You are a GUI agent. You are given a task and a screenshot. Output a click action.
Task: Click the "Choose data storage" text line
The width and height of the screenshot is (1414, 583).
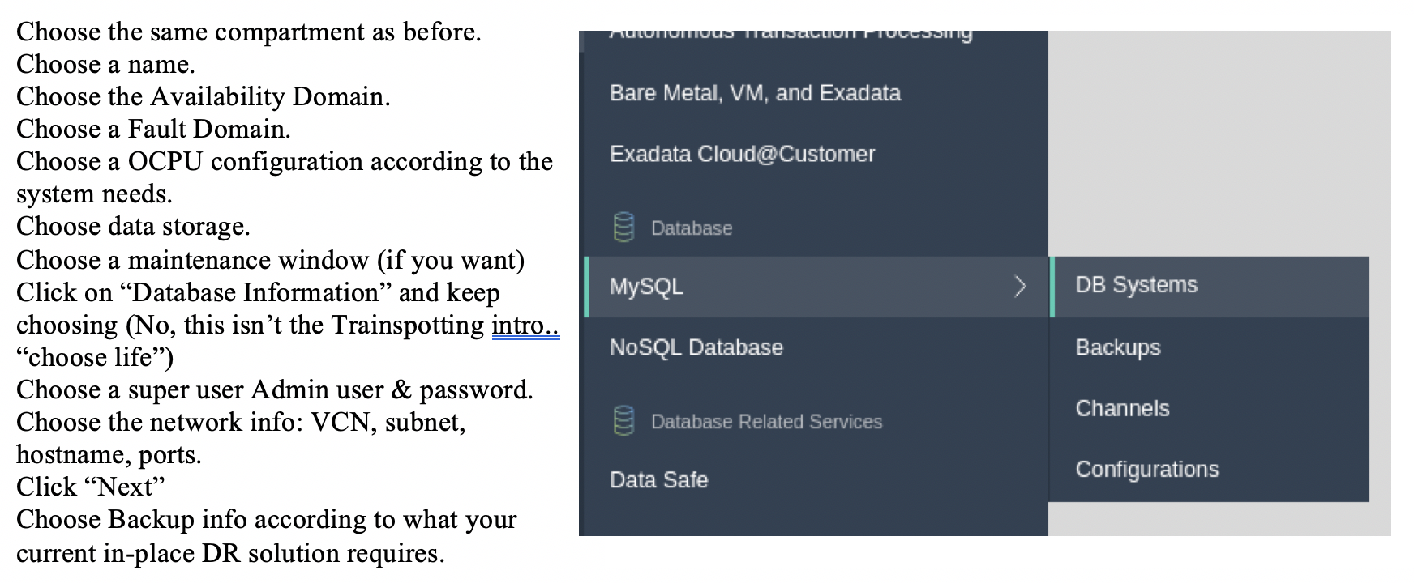tap(133, 227)
